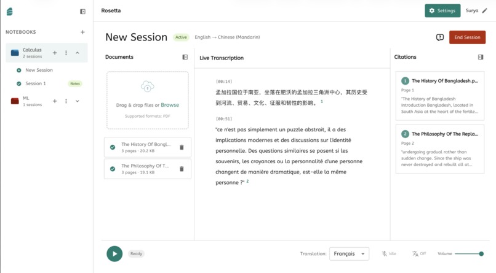This screenshot has width=496, height=273.
Task: Click the number 1 citation badge
Action: (405, 81)
